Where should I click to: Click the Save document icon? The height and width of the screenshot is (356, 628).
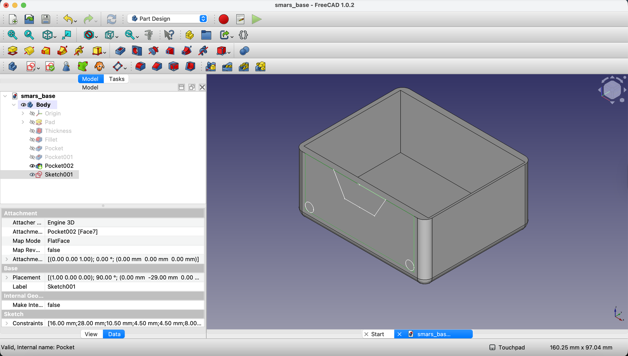coord(46,19)
